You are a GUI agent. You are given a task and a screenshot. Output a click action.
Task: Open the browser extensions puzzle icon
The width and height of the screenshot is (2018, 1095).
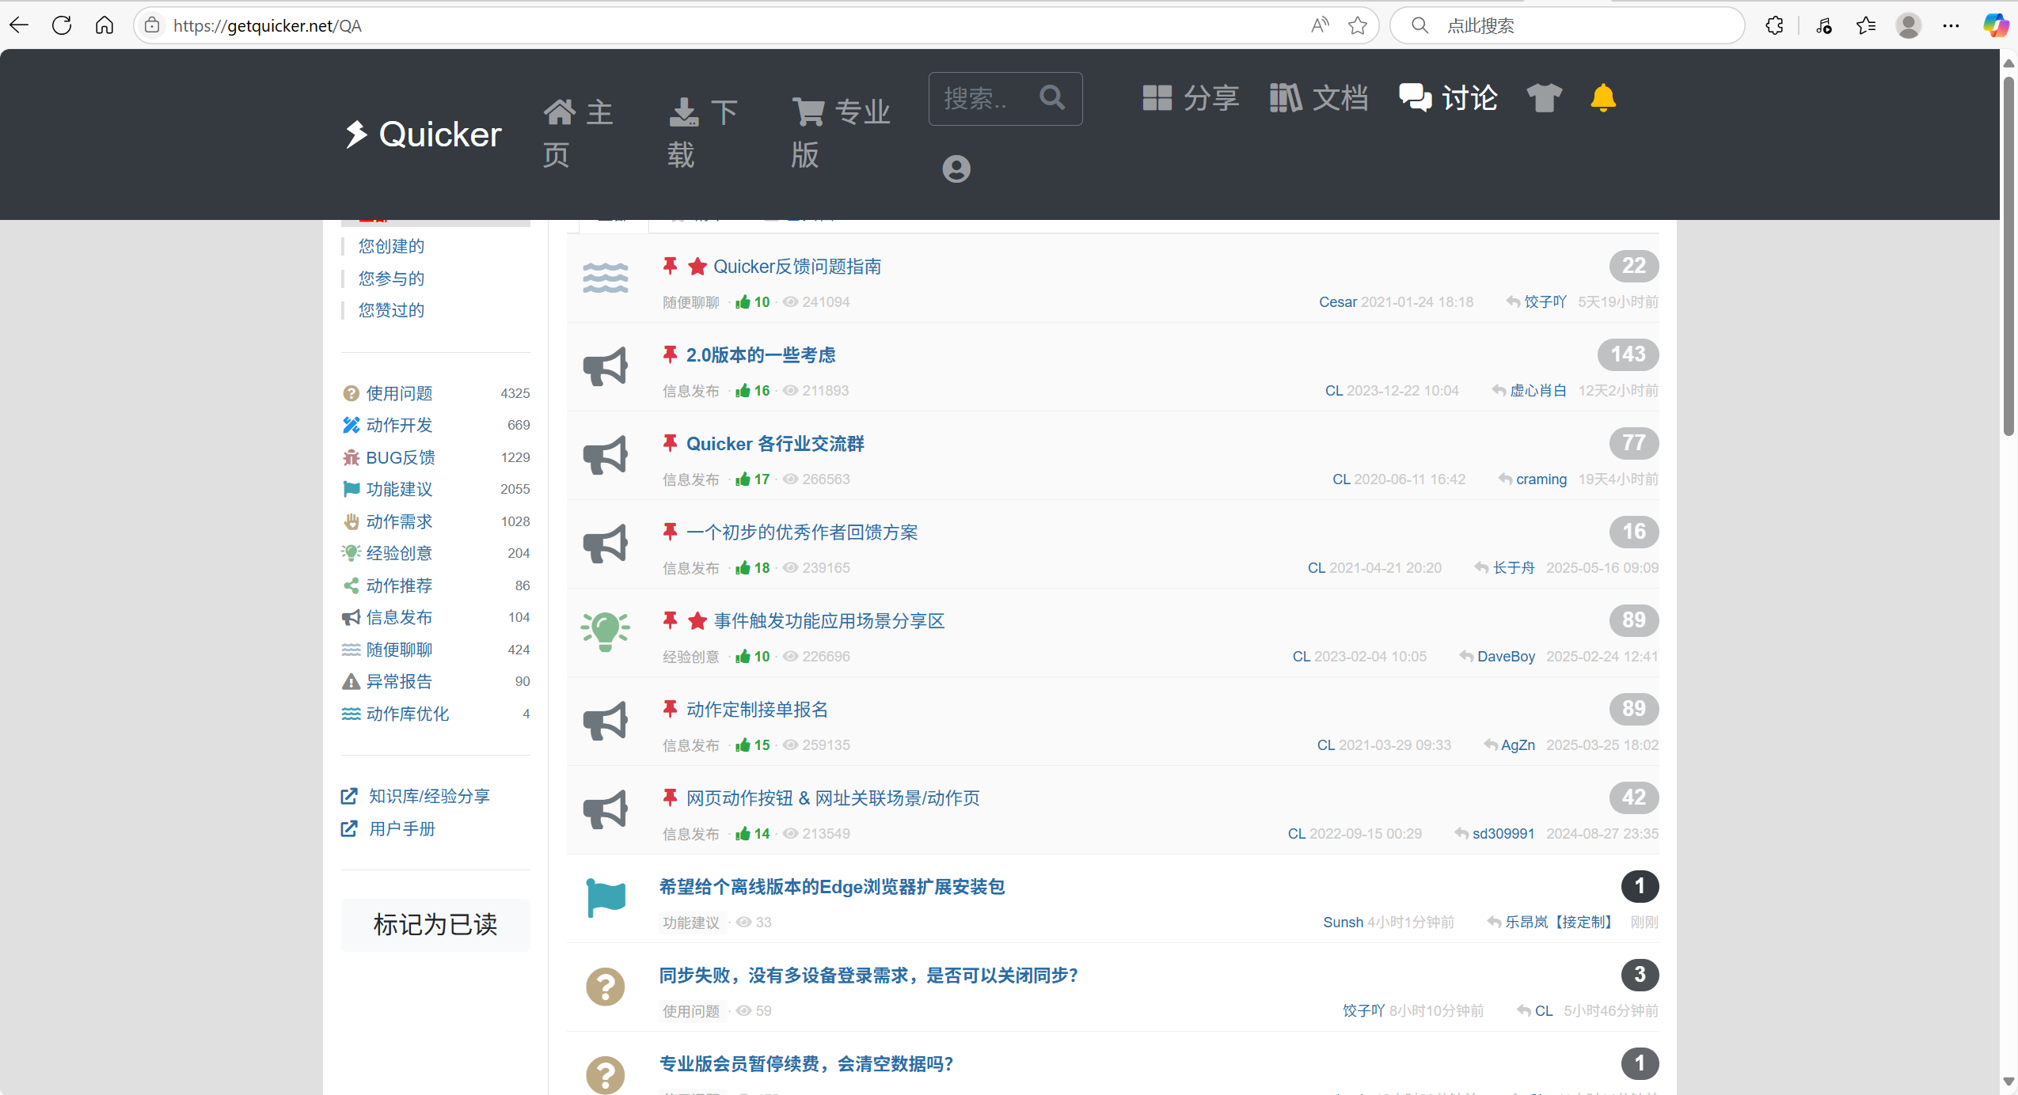pyautogui.click(x=1774, y=25)
